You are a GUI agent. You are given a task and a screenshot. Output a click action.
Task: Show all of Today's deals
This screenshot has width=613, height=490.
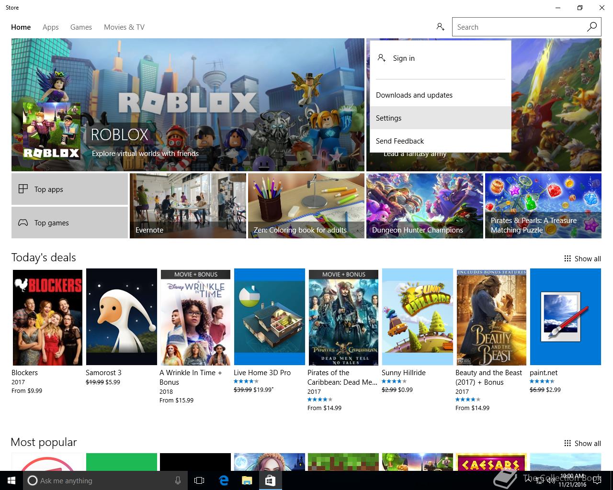(x=582, y=258)
